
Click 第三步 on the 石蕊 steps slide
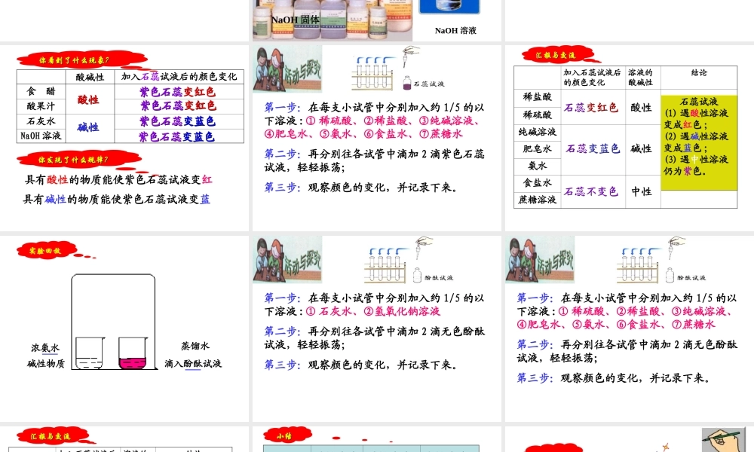(x=283, y=187)
